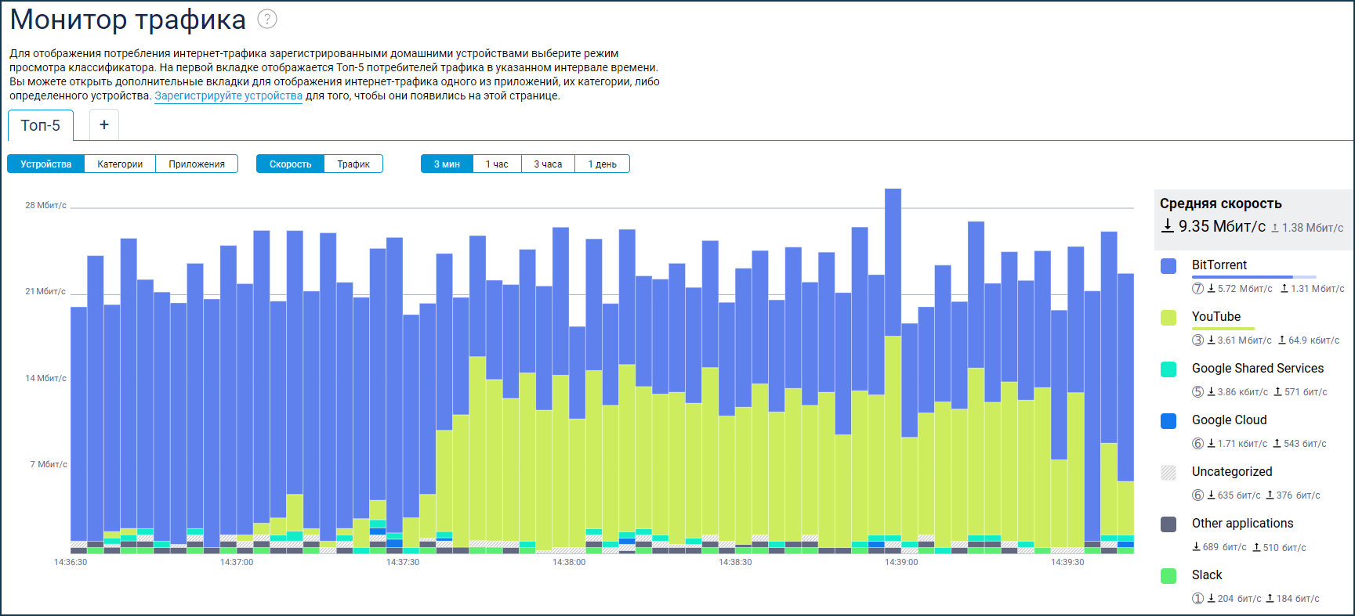1355x616 pixels.
Task: Click the YouTube device count icon showing 3
Action: pyautogui.click(x=1197, y=340)
